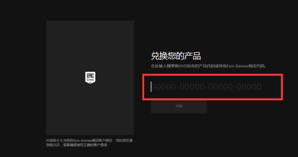The width and height of the screenshot is (298, 157).
Task: Click the account binding notice below the card
Action: pos(89,143)
